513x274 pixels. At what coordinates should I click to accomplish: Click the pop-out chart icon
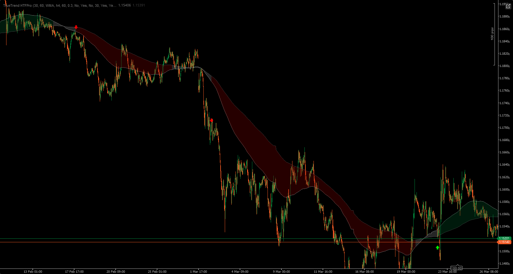pos(508,6)
